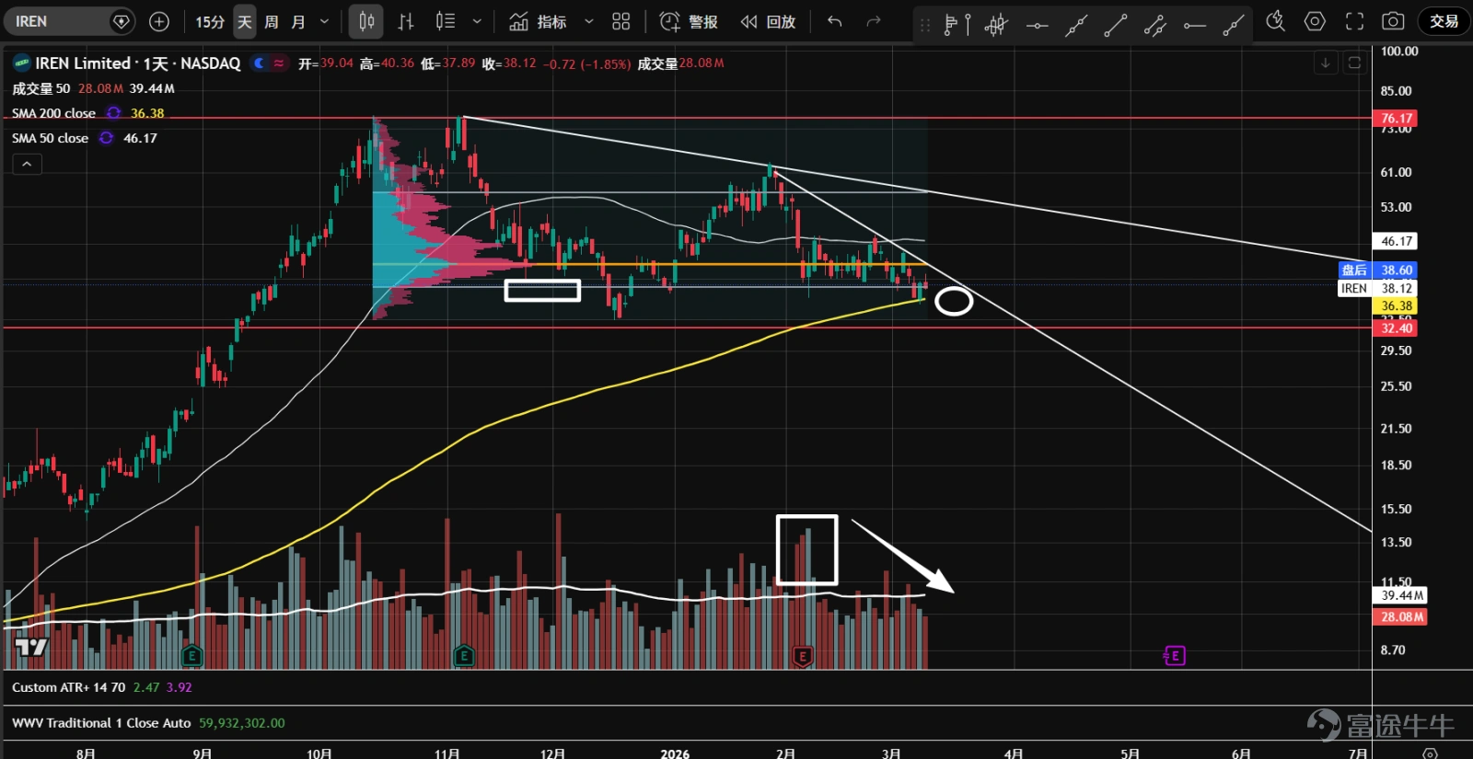Click the 成交量 50 volume legend
Screen dimensions: 1473x759
(41, 88)
